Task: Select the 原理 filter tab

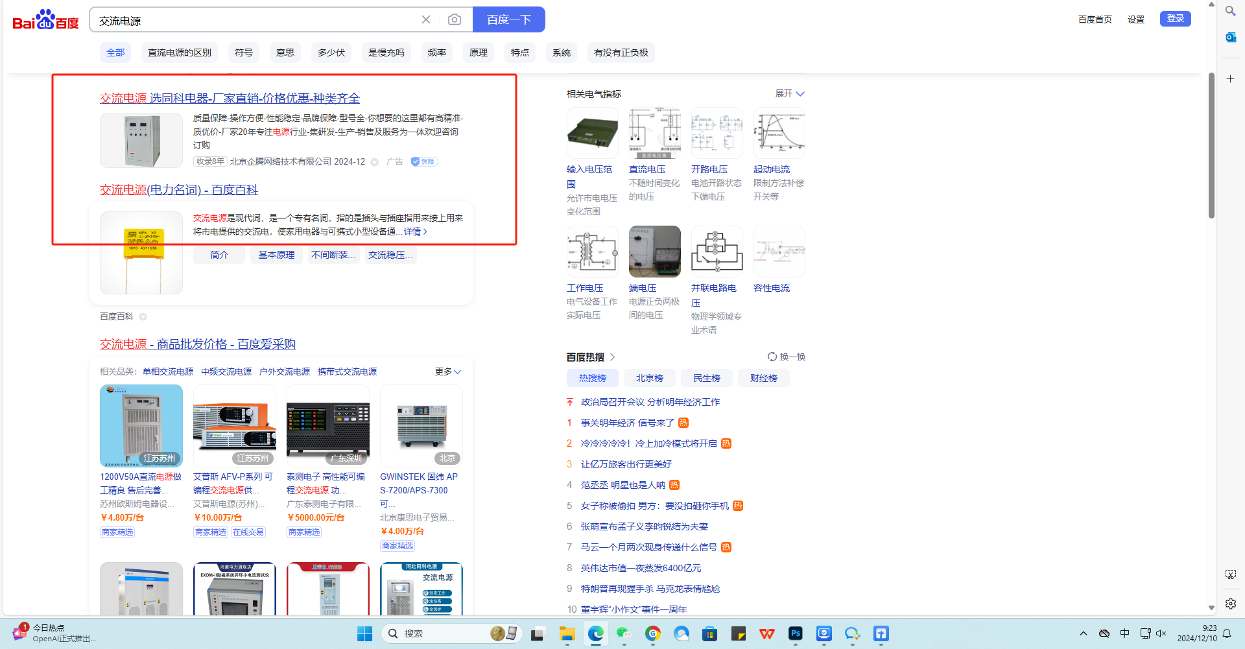Action: tap(479, 53)
